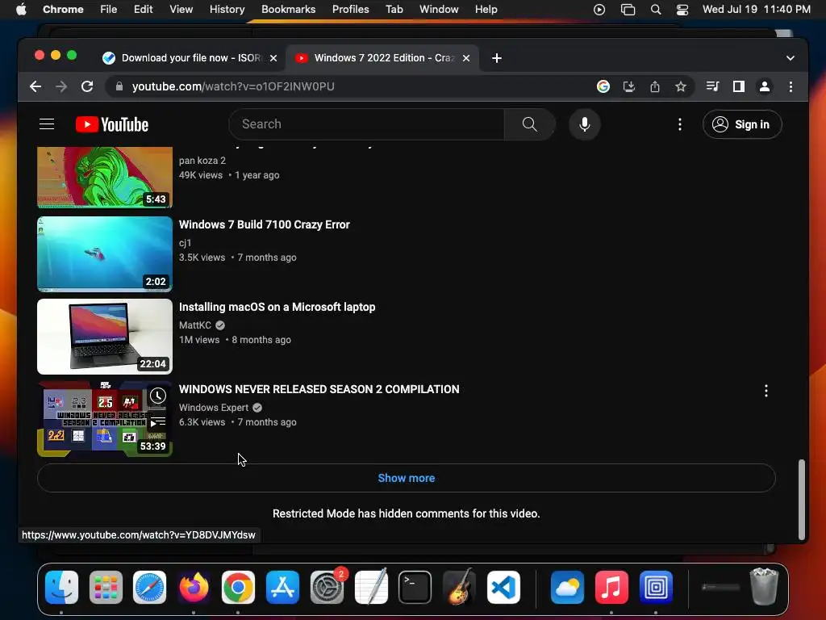
Task: Open the App Store from the Dock
Action: [282, 588]
